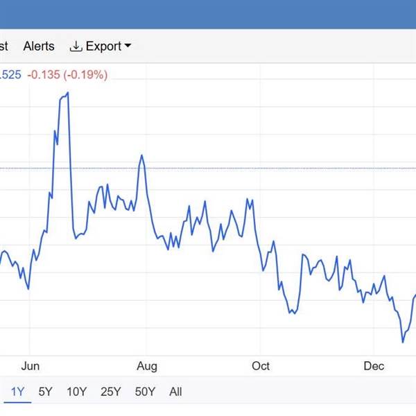Show All available history
Image resolution: width=416 pixels, height=416 pixels.
point(175,392)
